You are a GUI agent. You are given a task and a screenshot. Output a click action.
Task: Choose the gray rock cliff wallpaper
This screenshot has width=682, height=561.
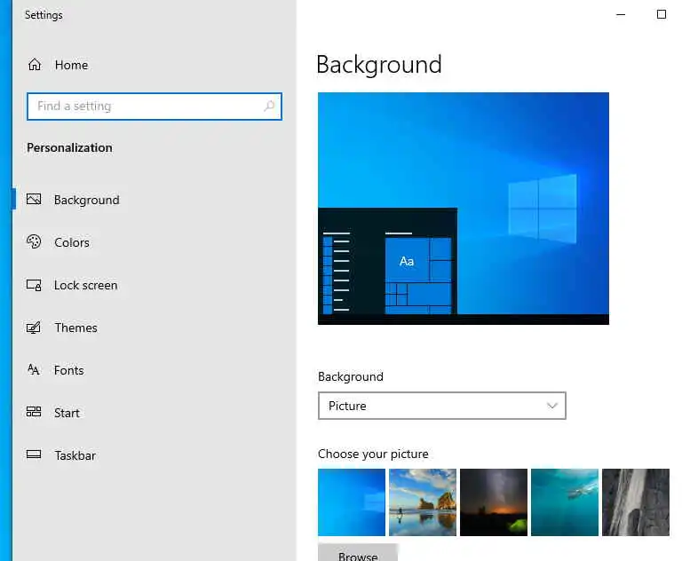pyautogui.click(x=636, y=502)
